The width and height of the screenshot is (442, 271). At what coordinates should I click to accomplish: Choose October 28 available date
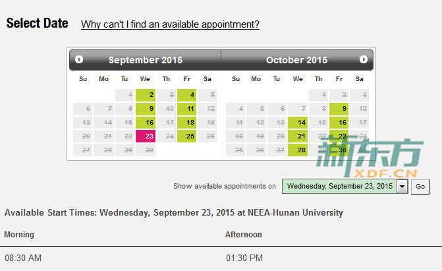pyautogui.click(x=298, y=150)
